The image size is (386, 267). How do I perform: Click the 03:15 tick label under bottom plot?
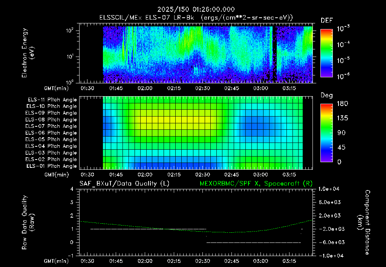coord(289,261)
